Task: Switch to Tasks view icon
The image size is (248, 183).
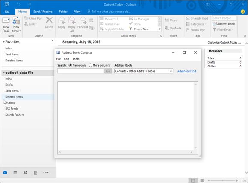Action: pos(35,173)
